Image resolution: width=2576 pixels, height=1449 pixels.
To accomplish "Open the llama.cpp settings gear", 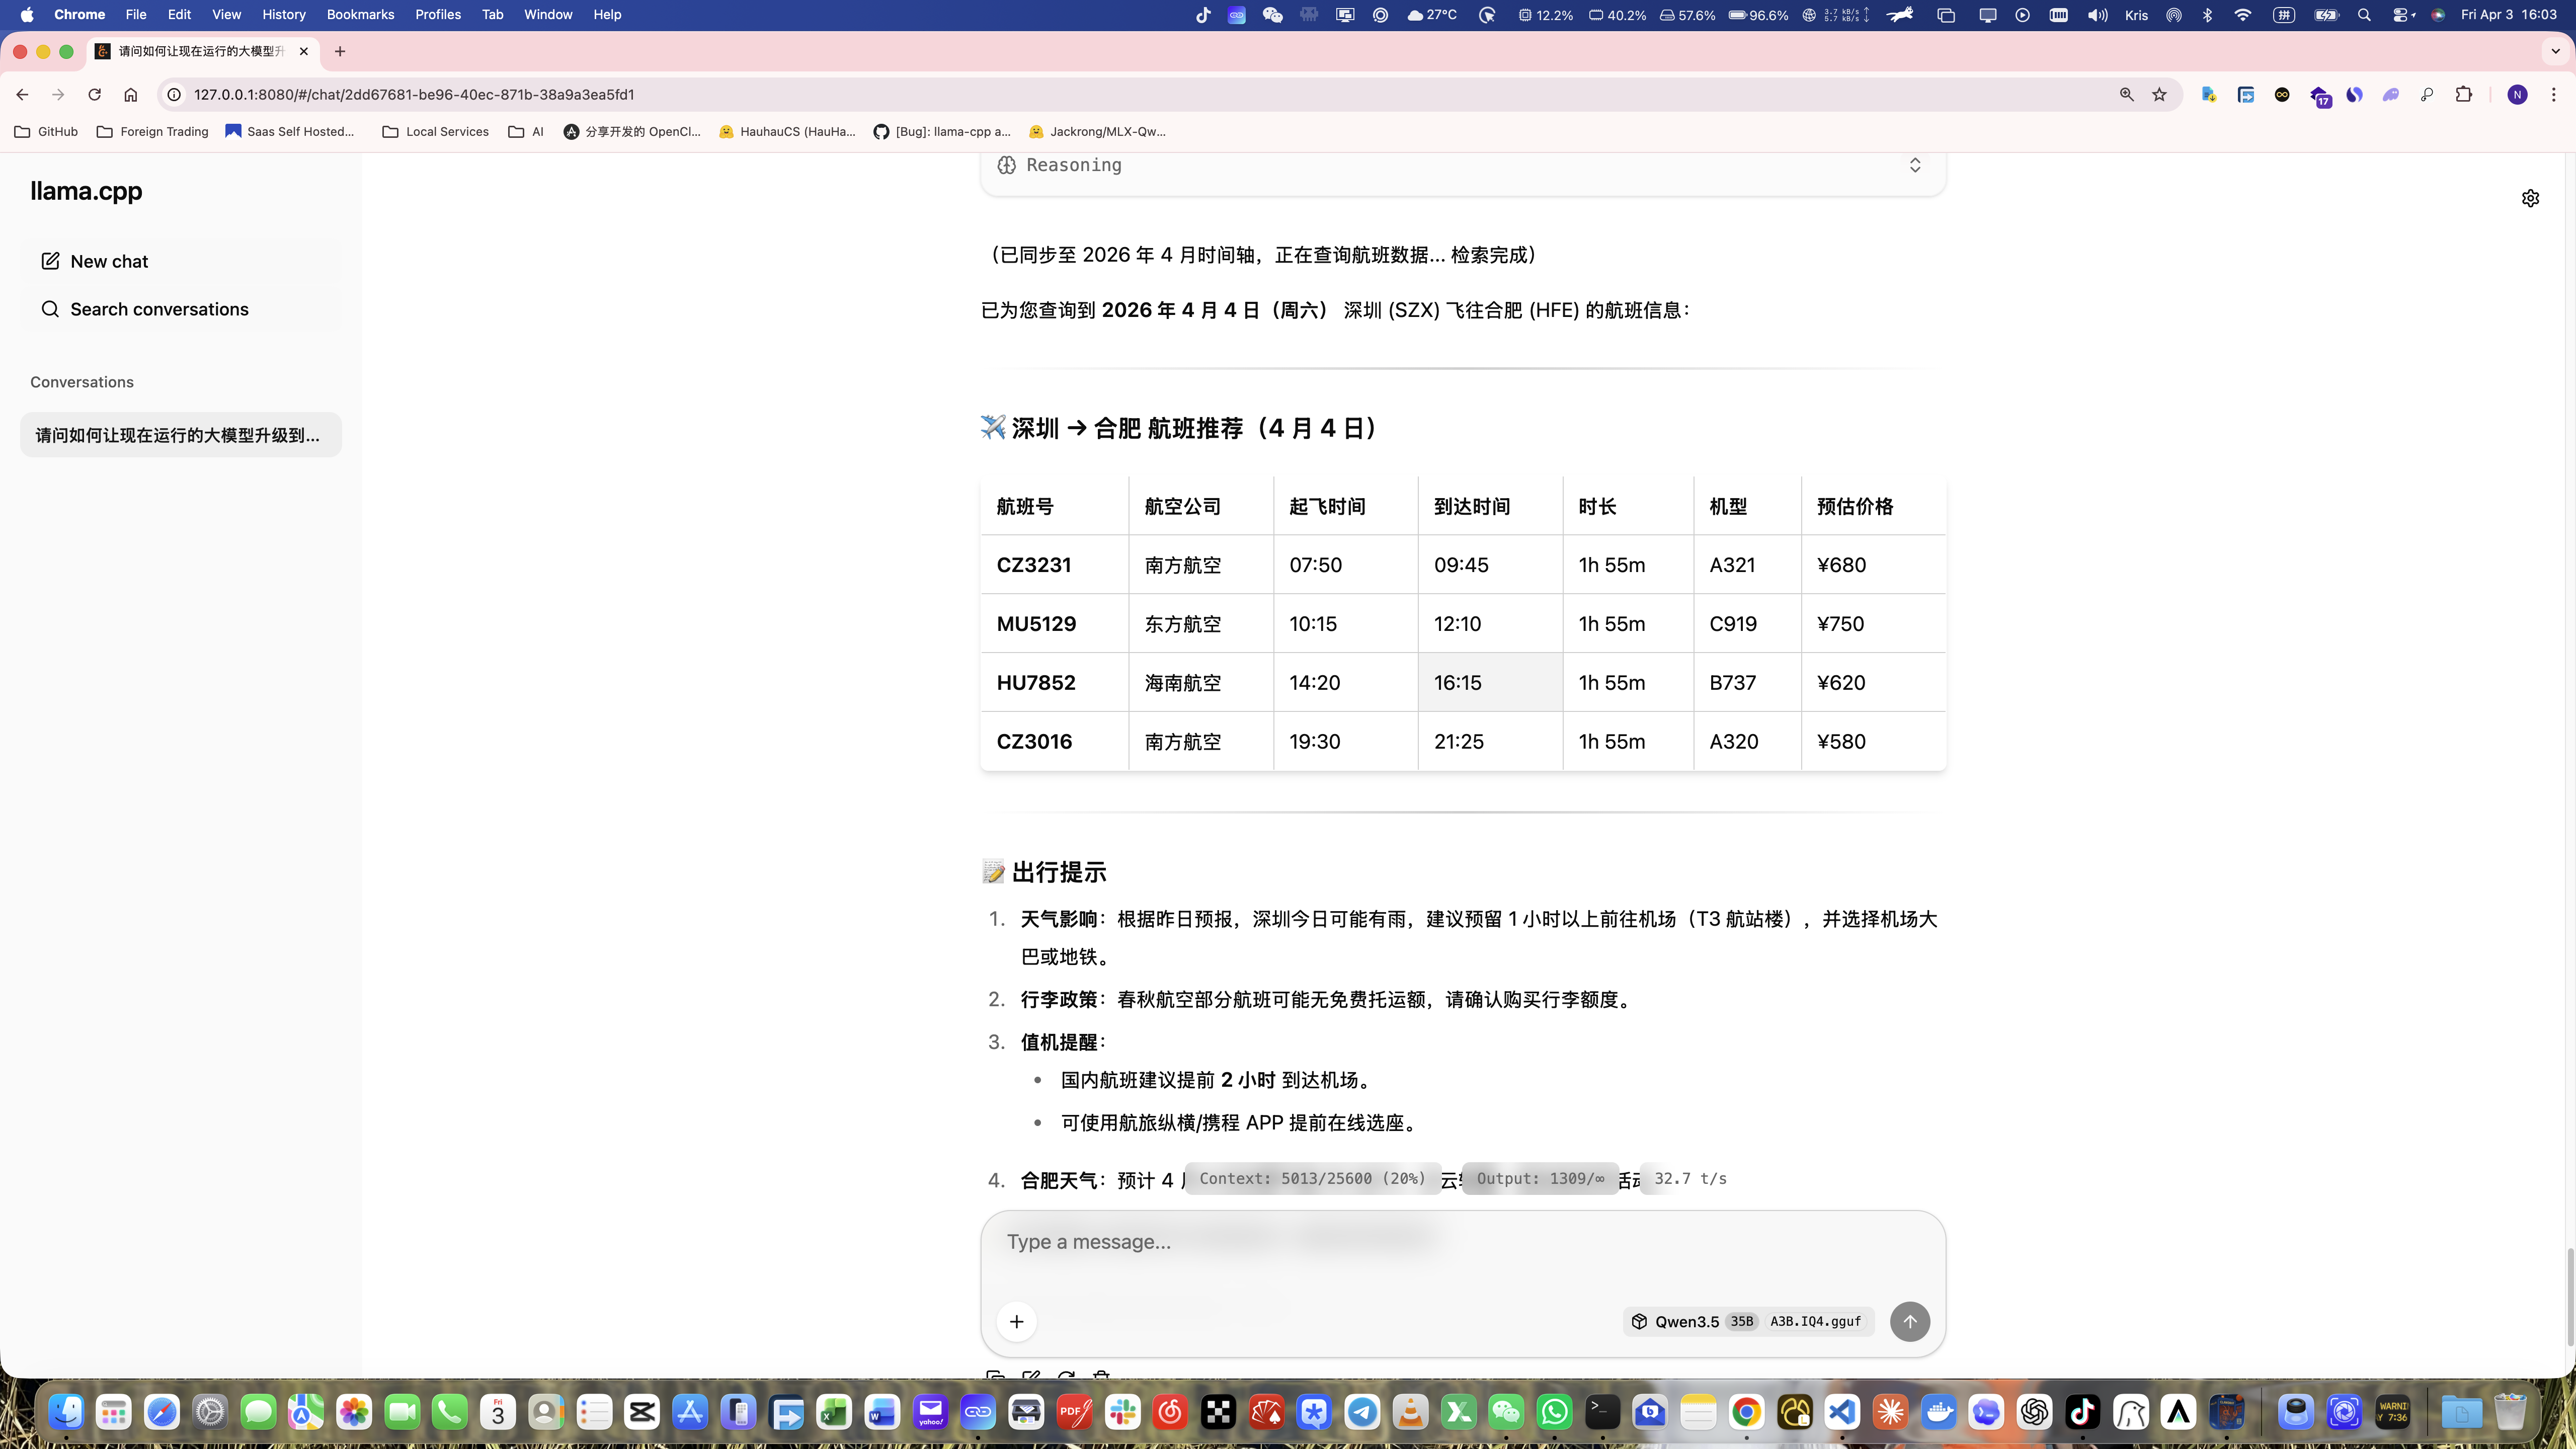I will point(2530,198).
